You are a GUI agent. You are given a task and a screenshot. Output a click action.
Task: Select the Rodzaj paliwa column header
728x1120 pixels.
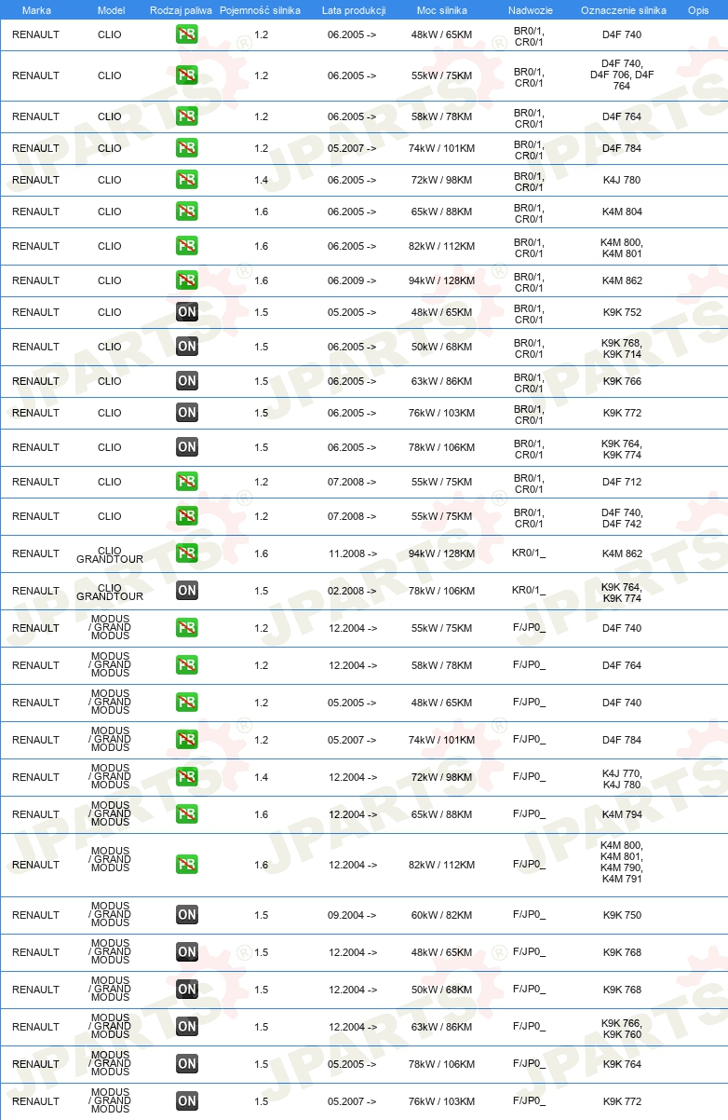click(181, 10)
